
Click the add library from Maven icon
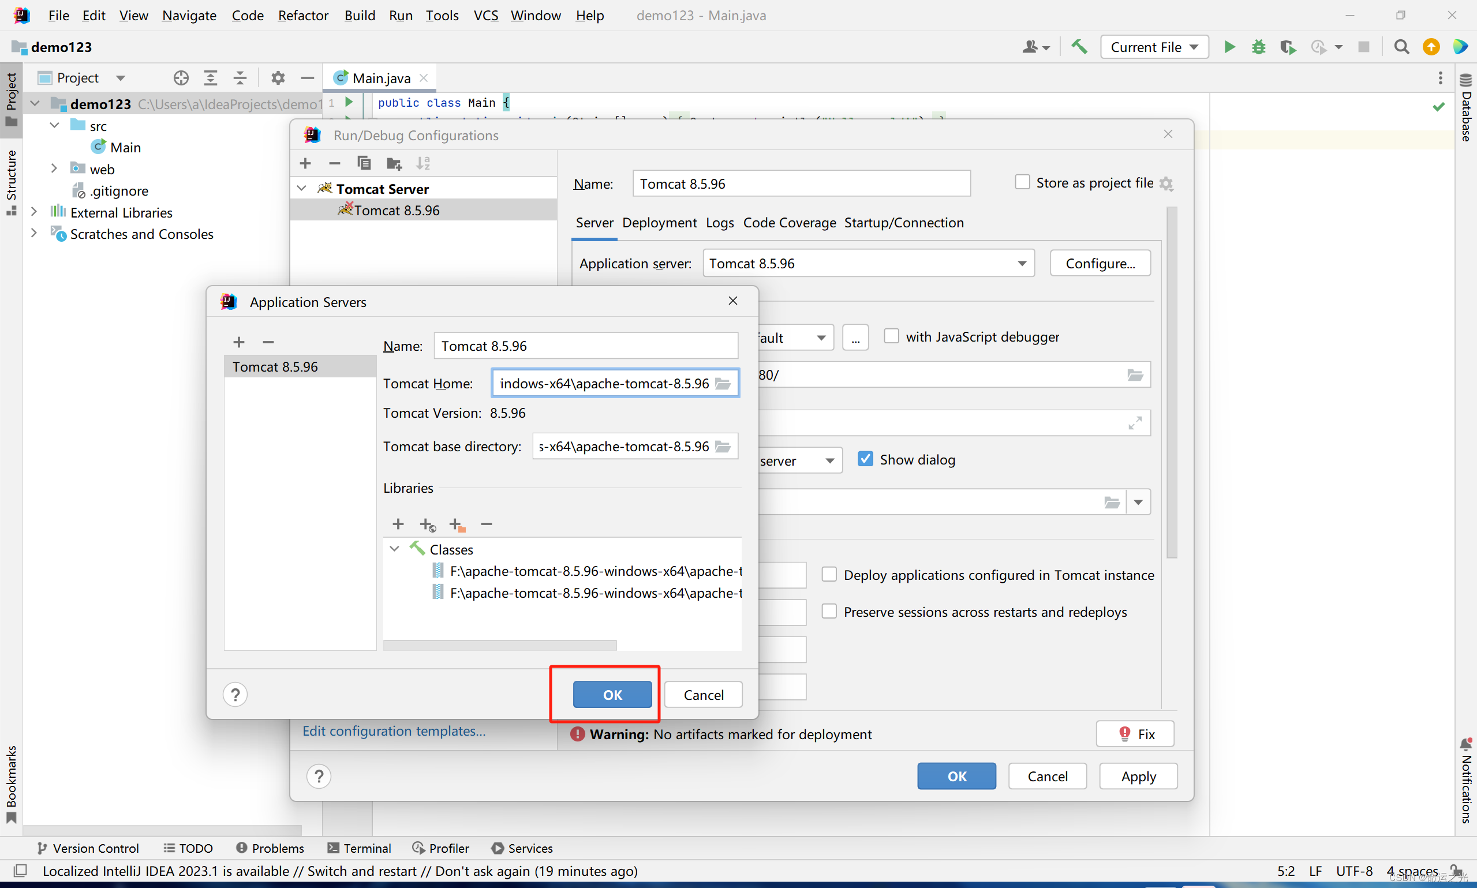(x=427, y=524)
